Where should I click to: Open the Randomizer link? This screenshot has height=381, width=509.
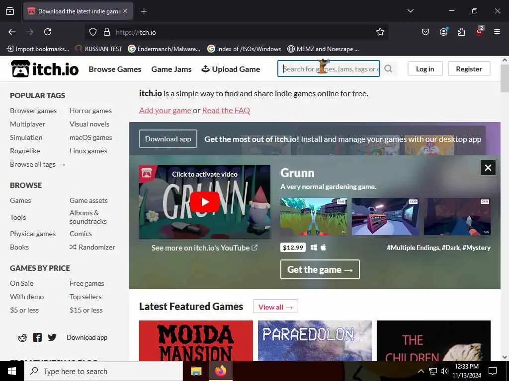point(92,247)
